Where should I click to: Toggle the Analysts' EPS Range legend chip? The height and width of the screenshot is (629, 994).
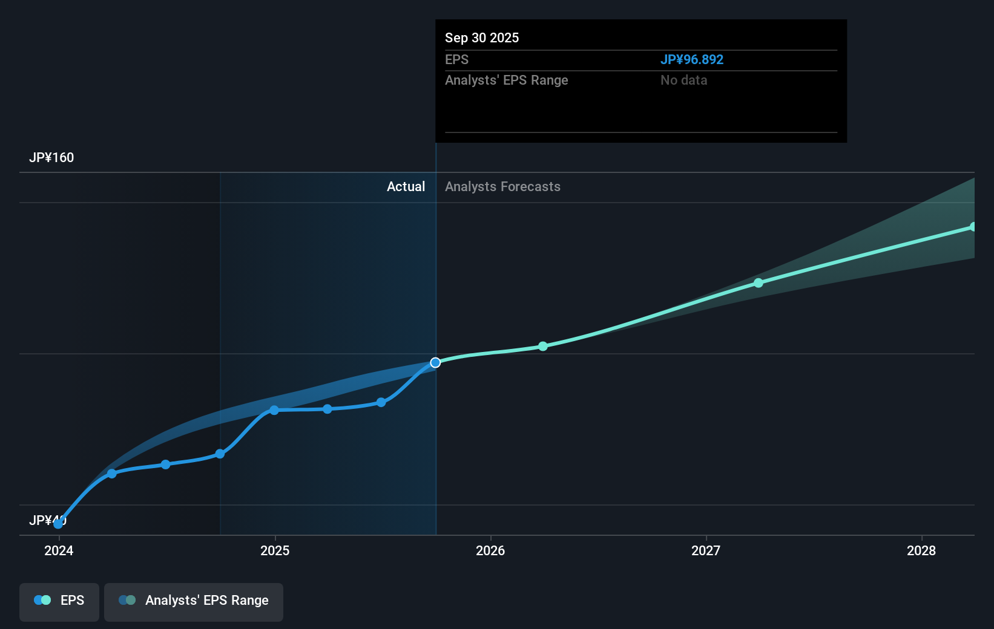pyautogui.click(x=194, y=602)
